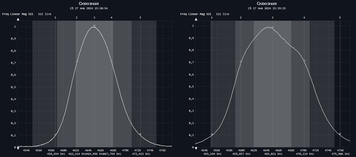Click marker number 5 label above right chart
This screenshot has width=356, height=157.
340,17
